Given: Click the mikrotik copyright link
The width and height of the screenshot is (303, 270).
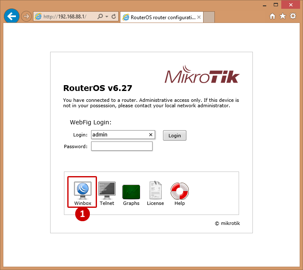Looking at the screenshot, I should tap(227, 223).
